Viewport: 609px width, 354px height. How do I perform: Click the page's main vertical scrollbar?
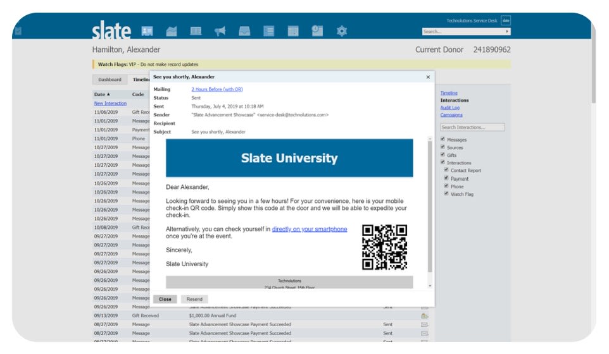(x=593, y=62)
